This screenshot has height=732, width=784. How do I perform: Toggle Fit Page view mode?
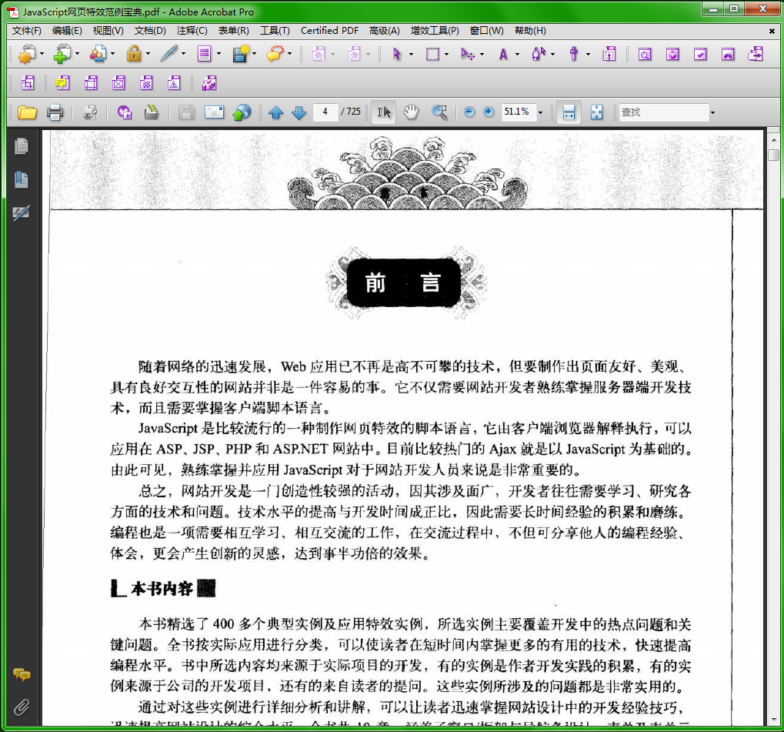596,112
